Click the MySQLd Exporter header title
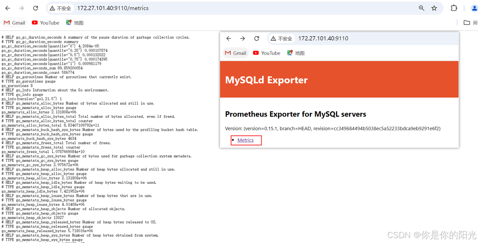Viewport: 478px width, 243px height. click(x=266, y=80)
